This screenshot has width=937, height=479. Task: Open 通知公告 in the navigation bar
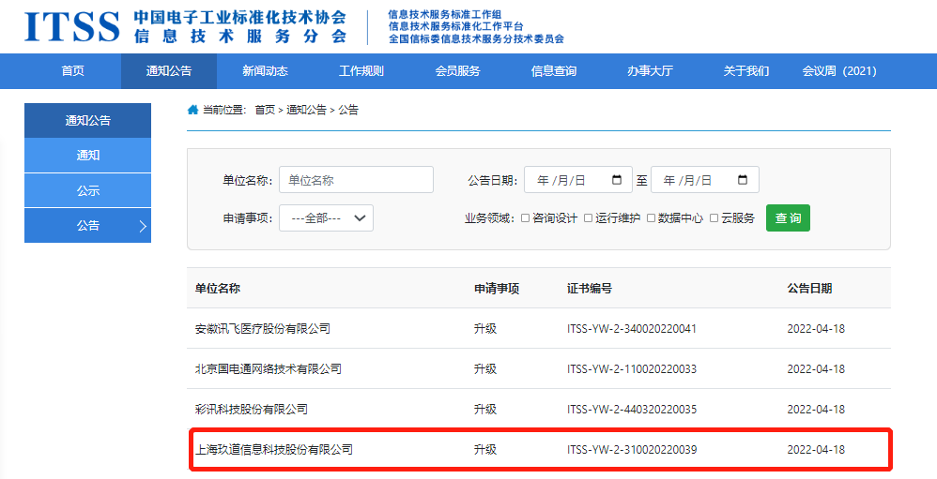coord(169,71)
